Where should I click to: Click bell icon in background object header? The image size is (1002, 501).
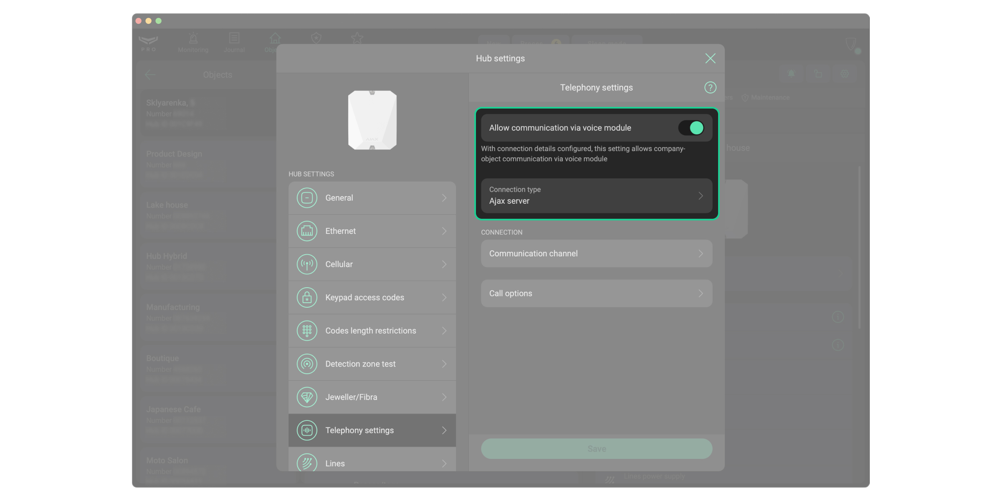791,74
